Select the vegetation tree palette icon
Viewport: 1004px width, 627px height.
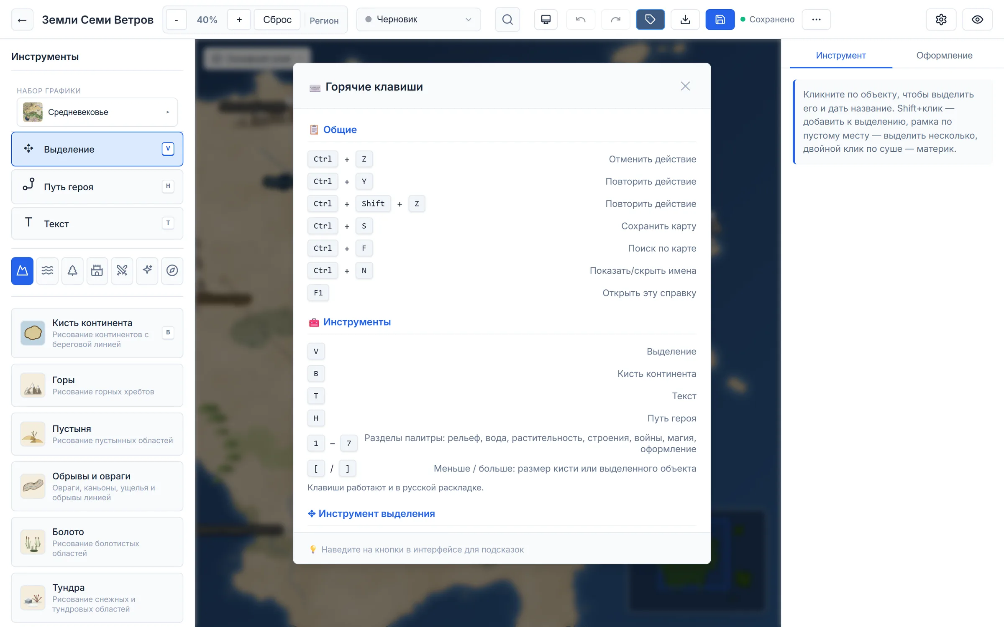point(72,271)
